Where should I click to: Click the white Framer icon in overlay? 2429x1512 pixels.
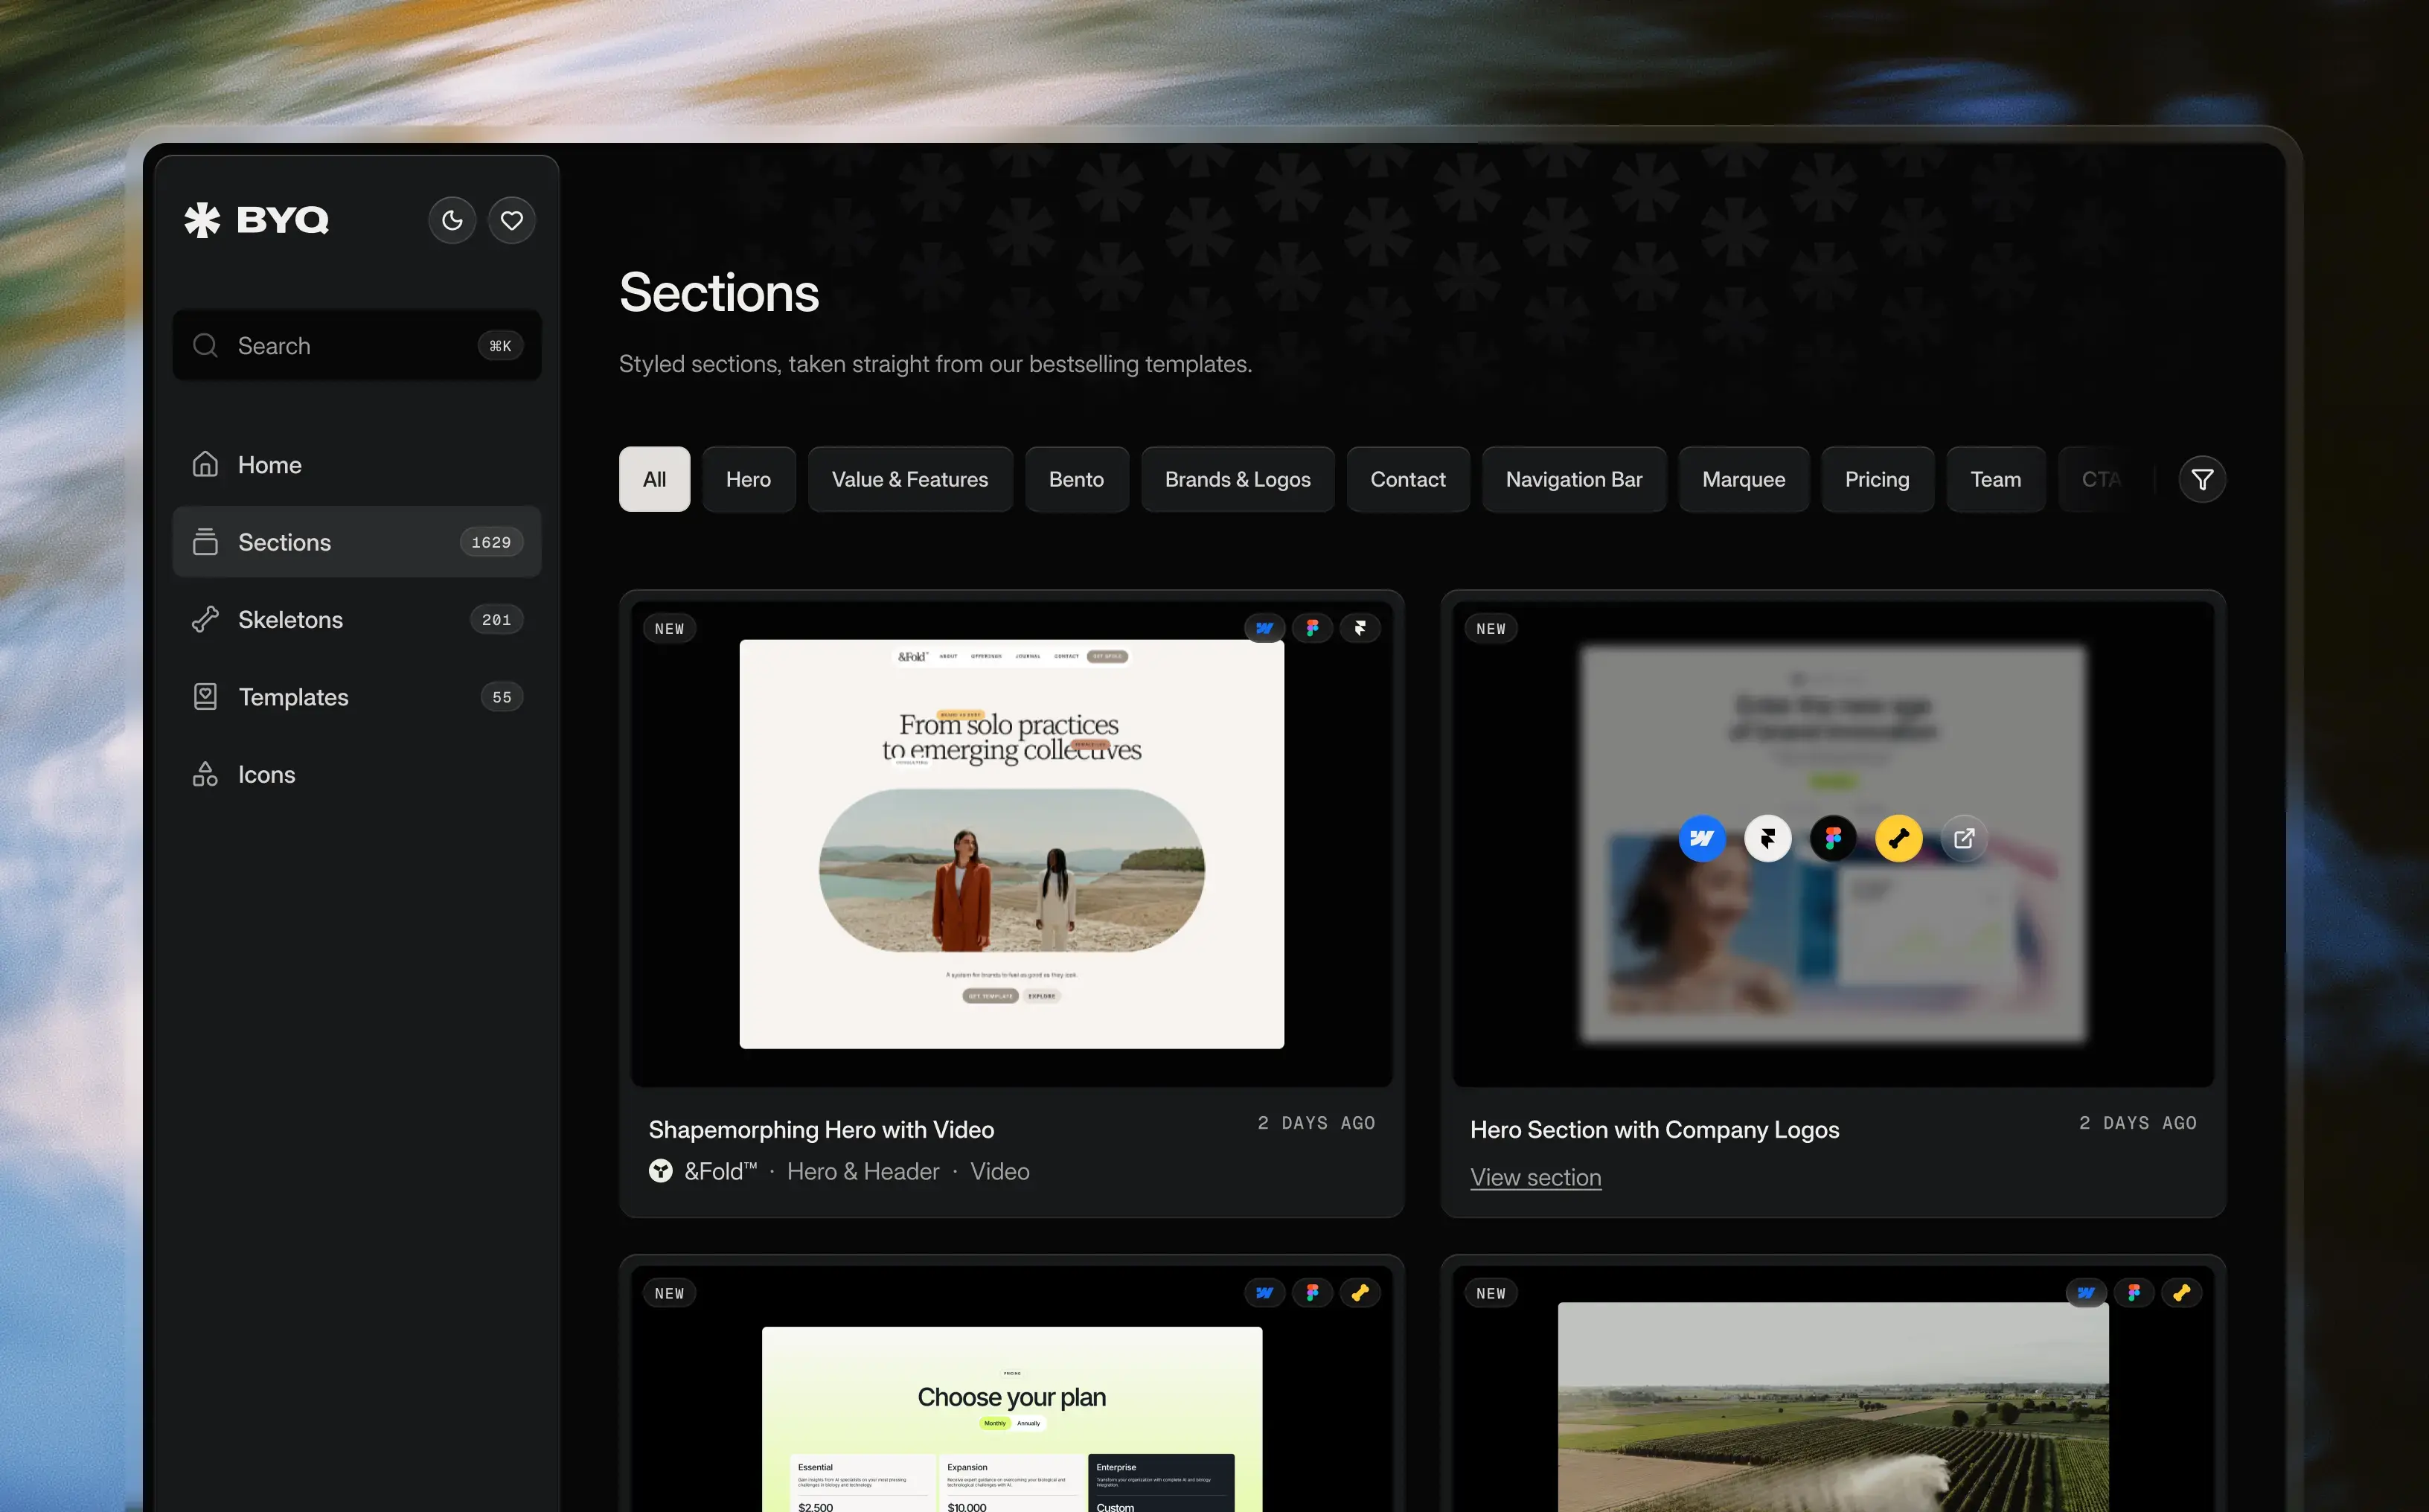click(x=1767, y=838)
